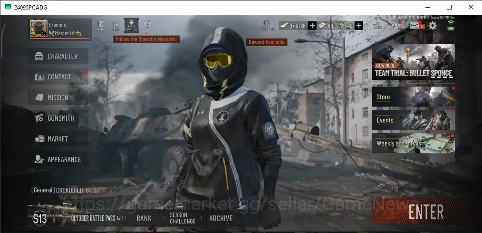This screenshot has height=233, width=482.
Task: Open the friends list icon
Action: 395,25
